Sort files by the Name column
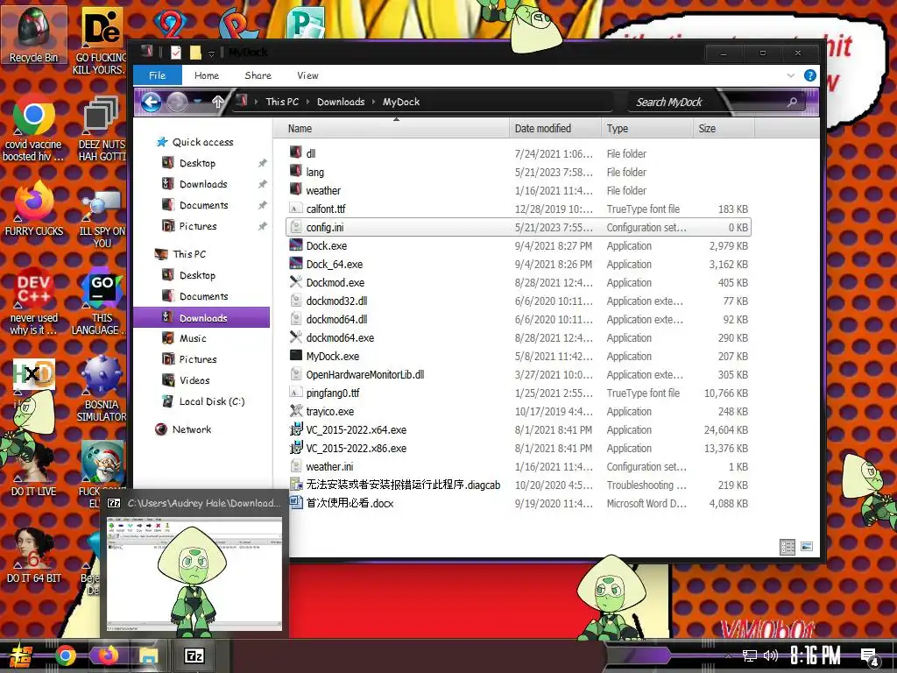Image resolution: width=897 pixels, height=673 pixels. pos(392,129)
